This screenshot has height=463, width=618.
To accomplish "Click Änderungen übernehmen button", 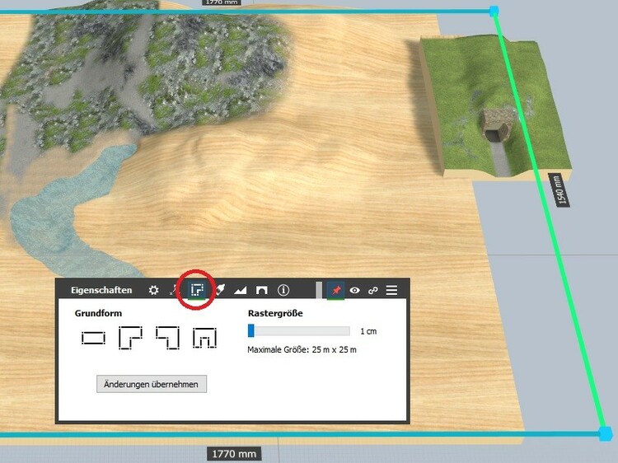I will click(x=152, y=384).
